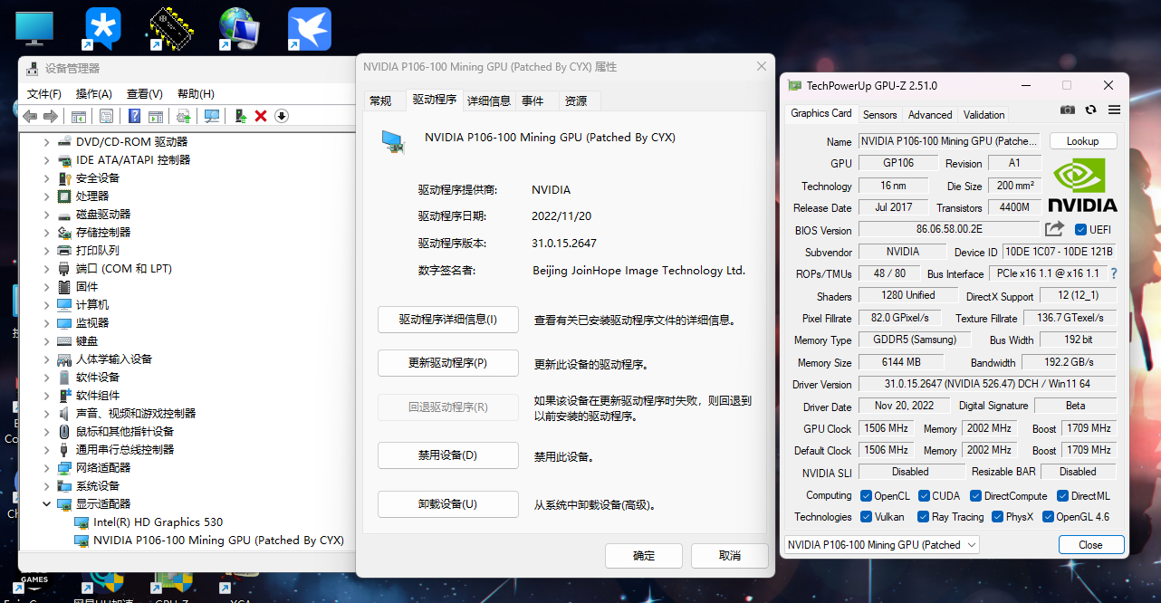Viewport: 1161px width, 603px height.
Task: Open the 详细信息 tab in properties
Action: (x=489, y=101)
